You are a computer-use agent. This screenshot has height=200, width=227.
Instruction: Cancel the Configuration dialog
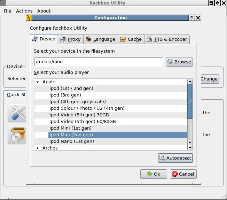[x=183, y=174]
